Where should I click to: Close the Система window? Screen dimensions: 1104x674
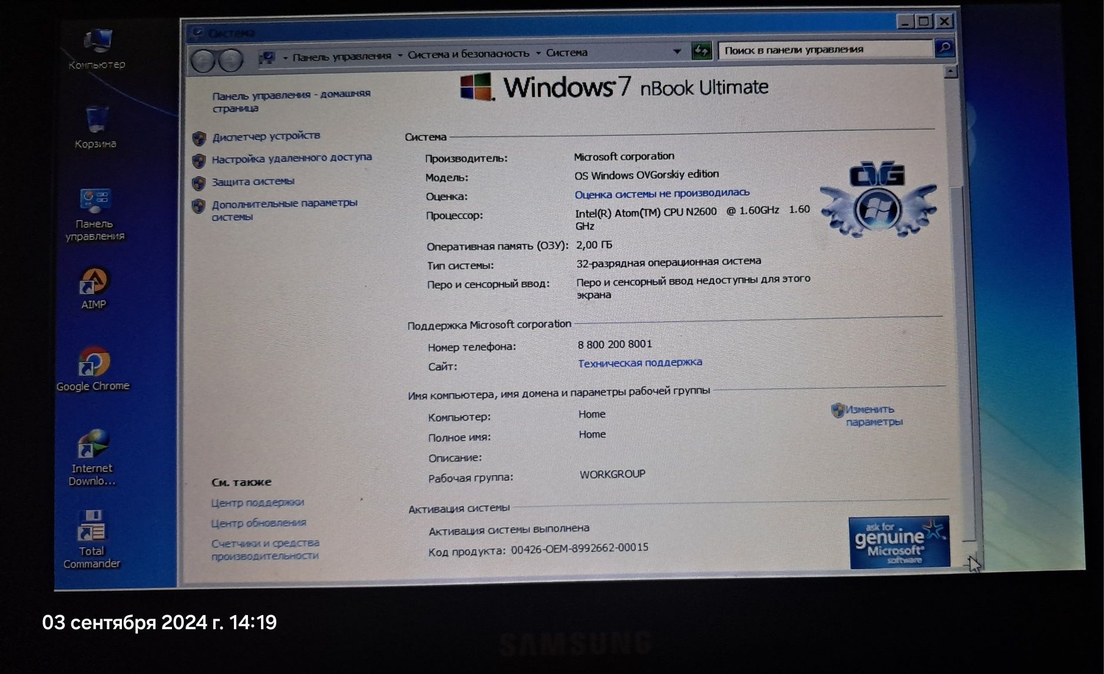point(944,21)
